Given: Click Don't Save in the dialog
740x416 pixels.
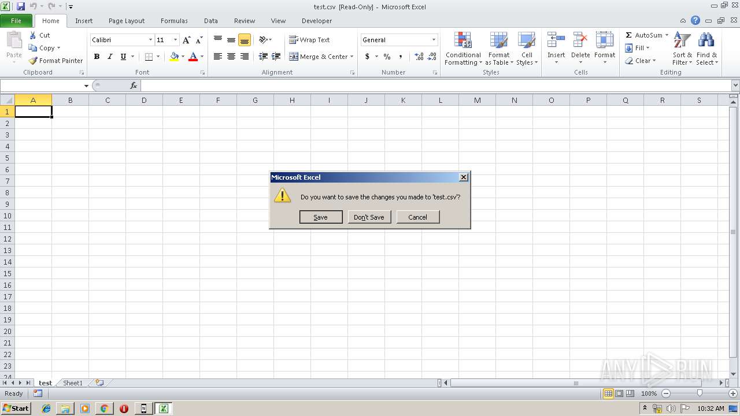Looking at the screenshot, I should (369, 217).
